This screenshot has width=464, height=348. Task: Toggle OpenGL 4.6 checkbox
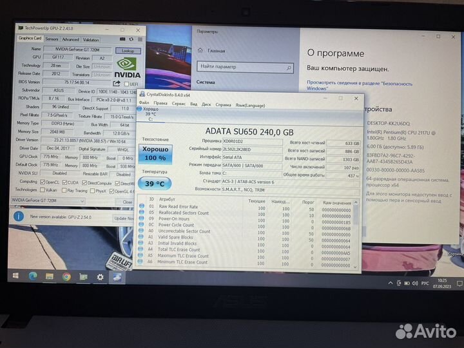tap(111, 191)
